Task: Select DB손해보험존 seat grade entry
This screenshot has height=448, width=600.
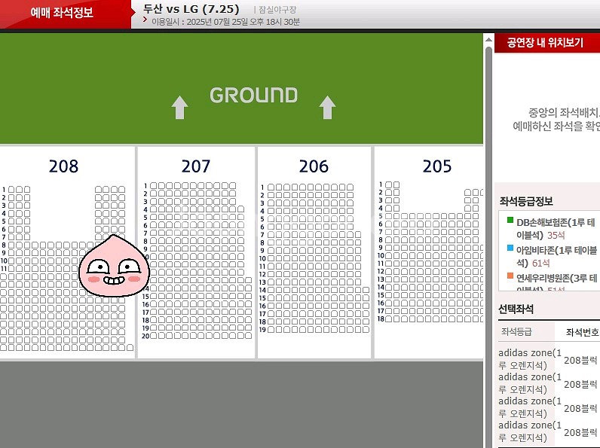Action: [556, 229]
